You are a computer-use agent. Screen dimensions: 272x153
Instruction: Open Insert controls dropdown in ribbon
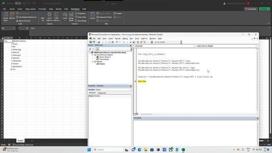[65, 17]
